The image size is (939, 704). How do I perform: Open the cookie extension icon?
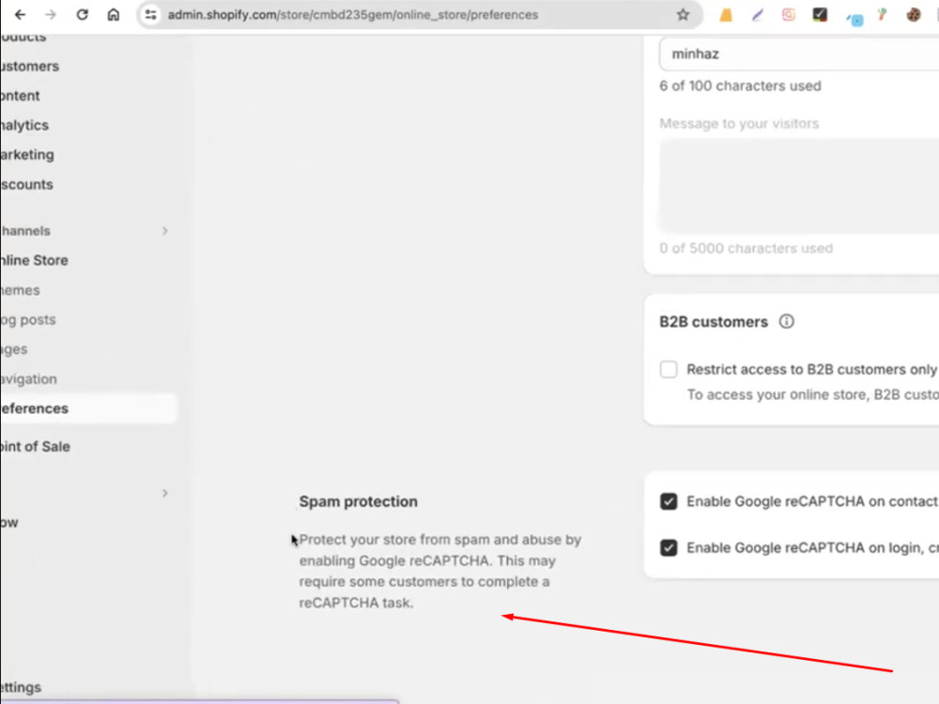pos(914,15)
